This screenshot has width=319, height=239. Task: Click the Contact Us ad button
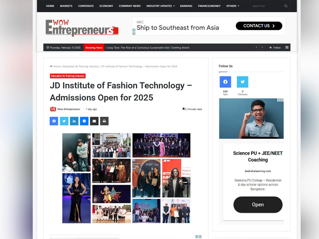point(259,26)
